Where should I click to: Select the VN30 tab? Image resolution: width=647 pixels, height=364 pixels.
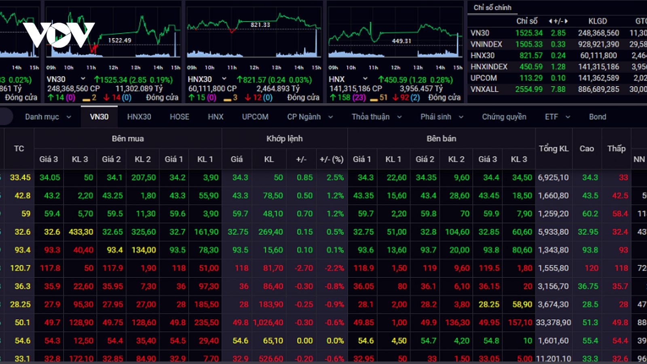(x=99, y=117)
